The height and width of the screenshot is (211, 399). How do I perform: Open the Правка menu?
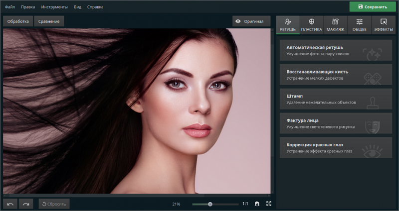[x=28, y=7]
